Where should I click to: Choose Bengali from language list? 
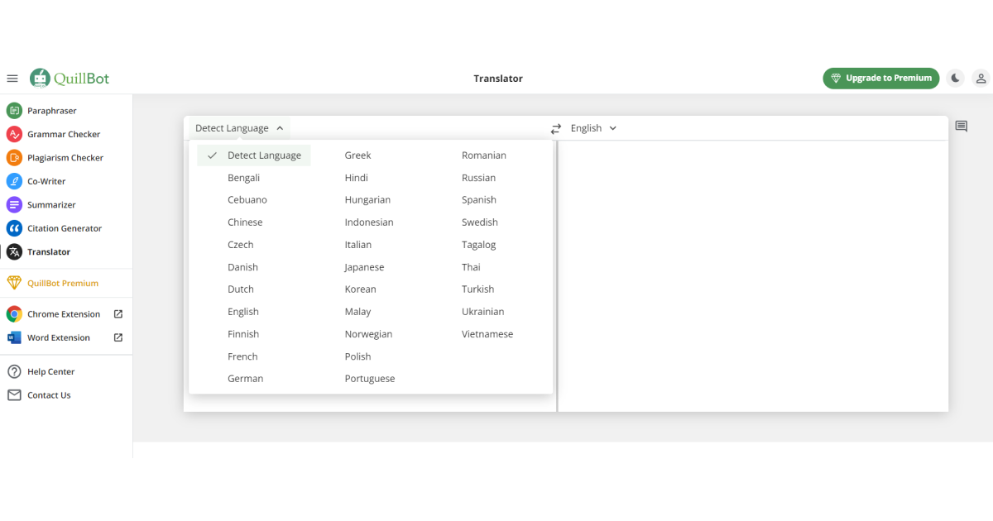(244, 178)
